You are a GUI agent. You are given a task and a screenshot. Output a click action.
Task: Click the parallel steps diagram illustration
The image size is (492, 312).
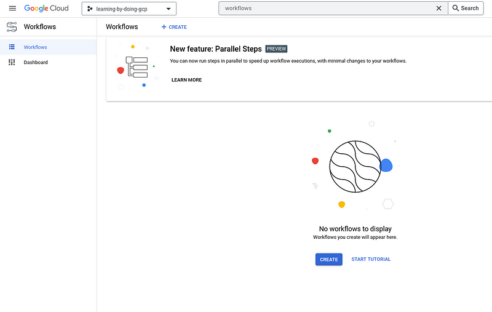click(137, 66)
